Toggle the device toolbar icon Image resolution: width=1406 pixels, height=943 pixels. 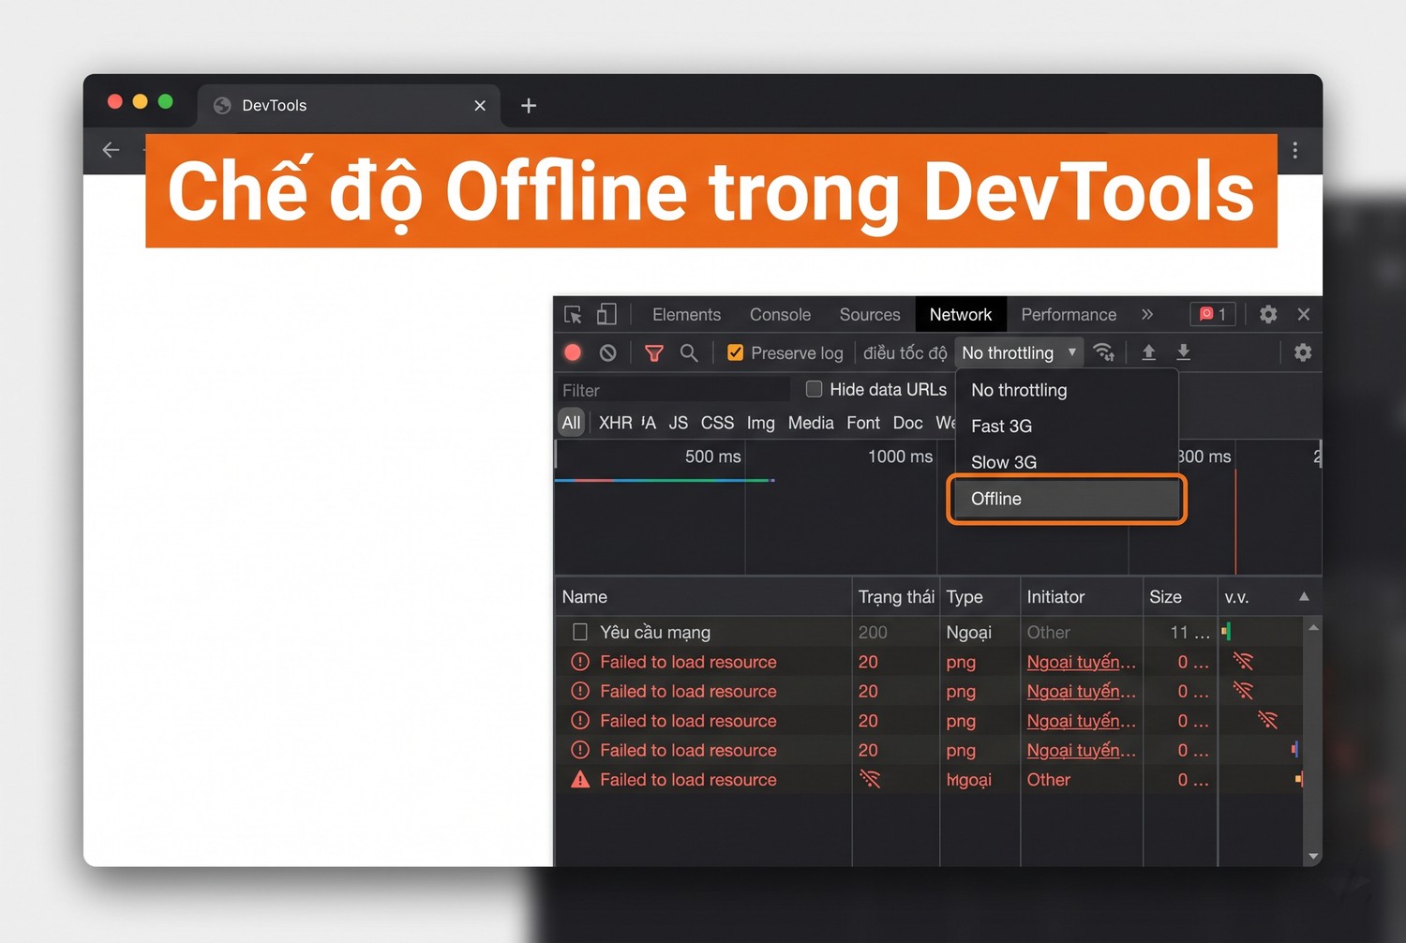[x=606, y=314]
